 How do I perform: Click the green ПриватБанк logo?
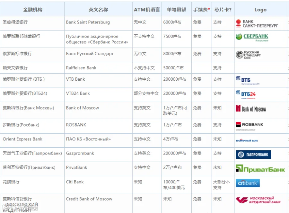tap(260, 169)
